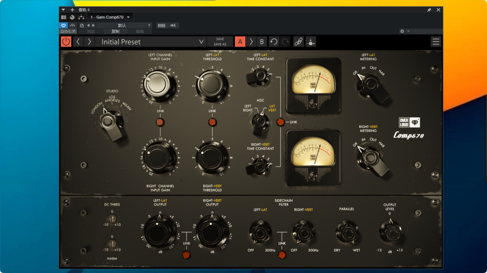Expand the triangle menu beside 音轨 4
Viewport: 487px width, 273px height.
[63, 10]
